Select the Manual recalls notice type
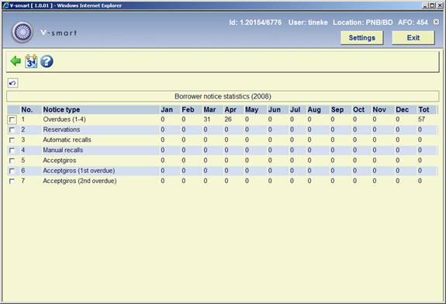The height and width of the screenshot is (304, 446). click(x=63, y=150)
